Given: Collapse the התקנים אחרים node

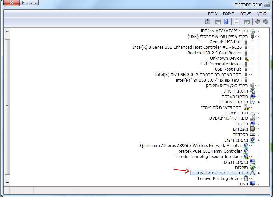Looking at the screenshot, I should pos(259,102).
